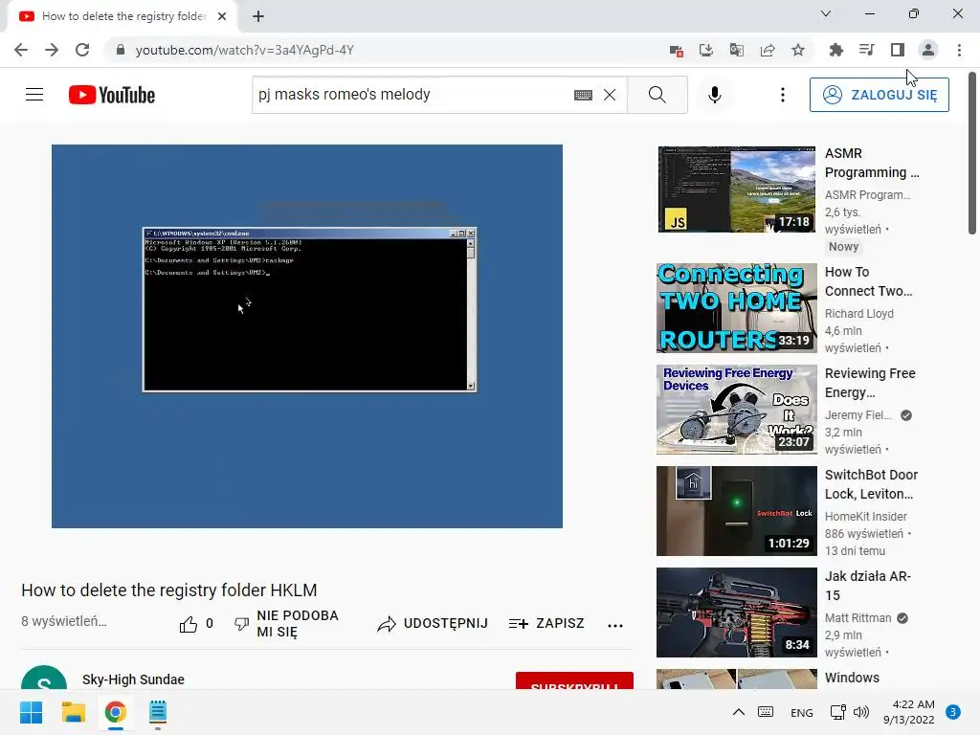Image resolution: width=980 pixels, height=735 pixels.
Task: Open Chrome profile avatar
Action: pyautogui.click(x=928, y=50)
